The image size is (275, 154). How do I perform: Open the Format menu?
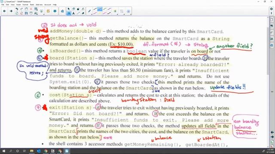[25, 5]
